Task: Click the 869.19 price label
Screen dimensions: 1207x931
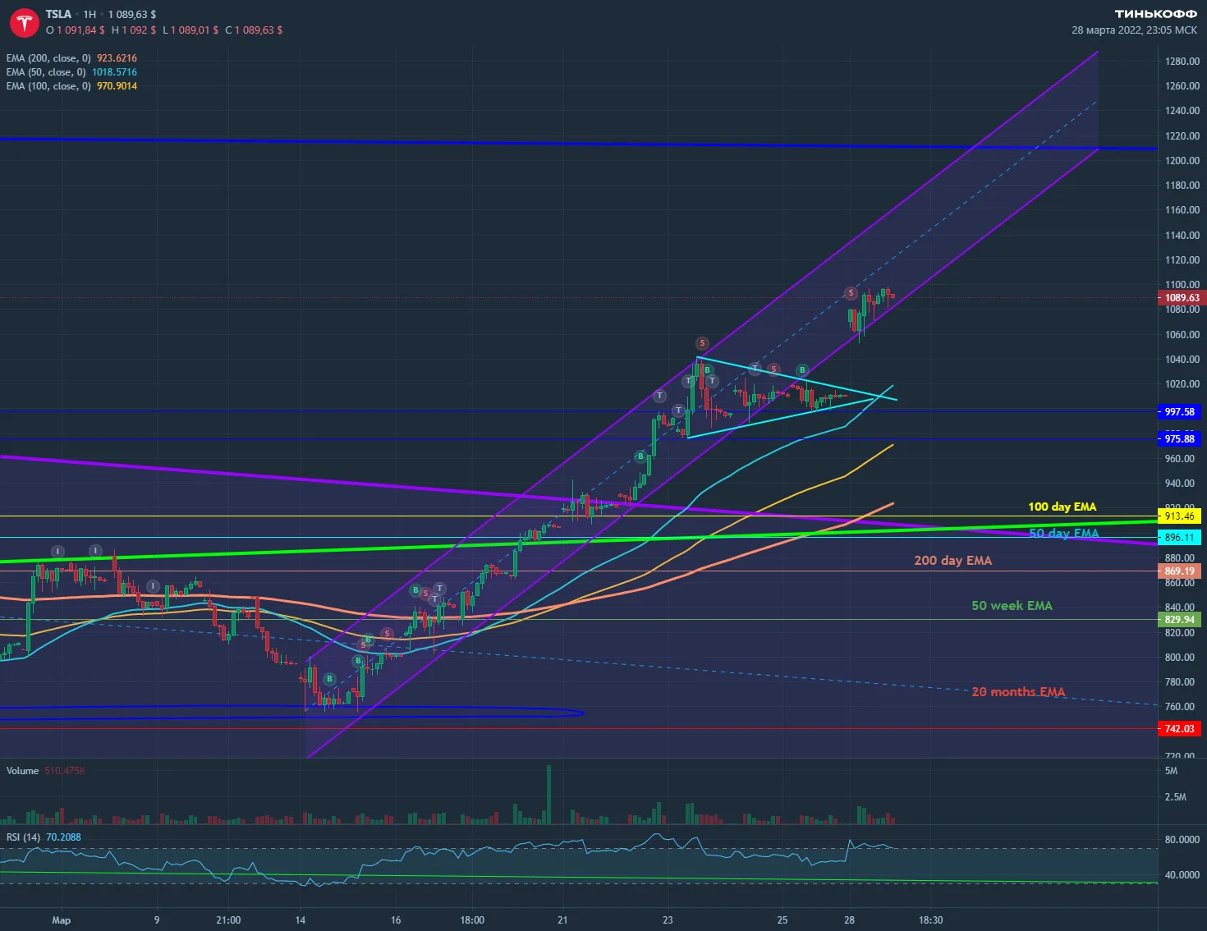Action: pyautogui.click(x=1180, y=571)
